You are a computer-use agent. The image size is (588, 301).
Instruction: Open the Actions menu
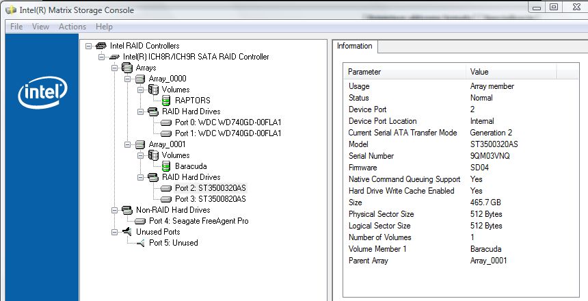click(72, 27)
